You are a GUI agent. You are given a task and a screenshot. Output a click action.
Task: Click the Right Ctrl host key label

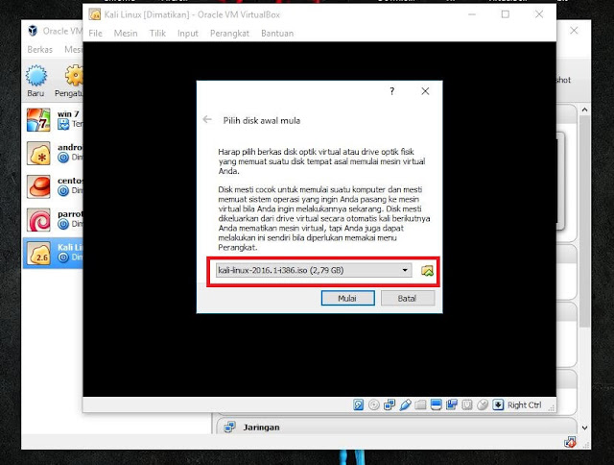tap(525, 405)
